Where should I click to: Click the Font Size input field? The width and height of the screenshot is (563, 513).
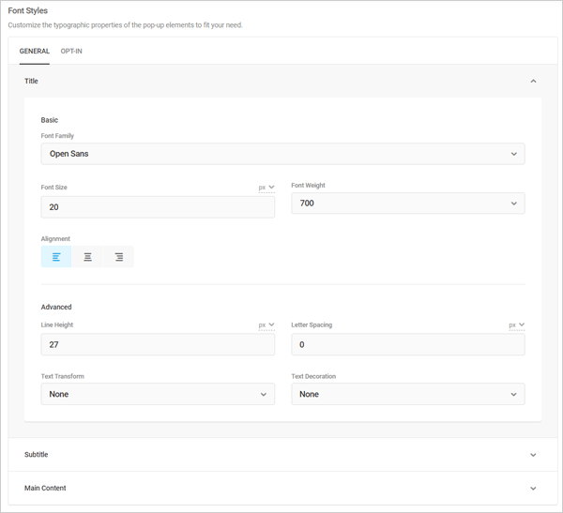pyautogui.click(x=158, y=207)
